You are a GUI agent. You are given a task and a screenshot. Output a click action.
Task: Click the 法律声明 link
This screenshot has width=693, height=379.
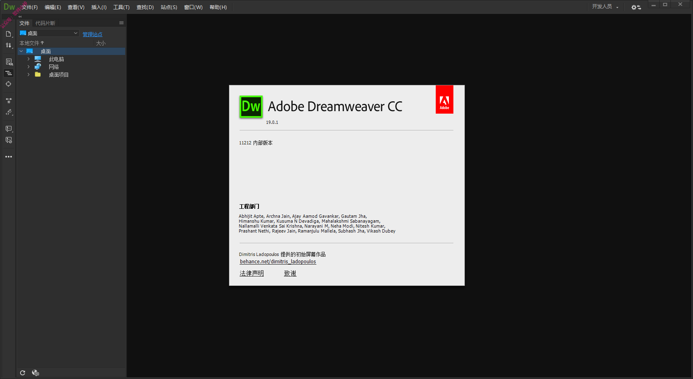[252, 273]
